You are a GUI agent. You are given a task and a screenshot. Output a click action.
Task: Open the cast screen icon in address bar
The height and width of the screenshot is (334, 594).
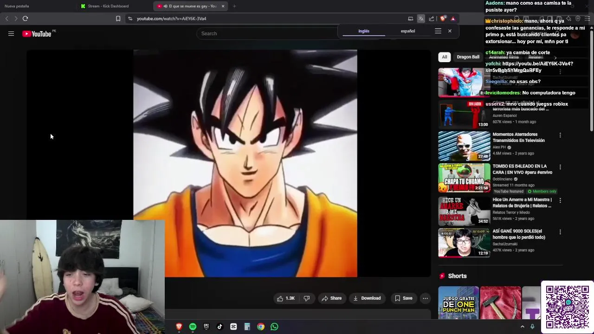pyautogui.click(x=410, y=19)
